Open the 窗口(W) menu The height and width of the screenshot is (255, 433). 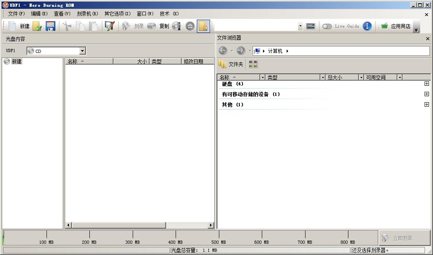click(x=145, y=14)
